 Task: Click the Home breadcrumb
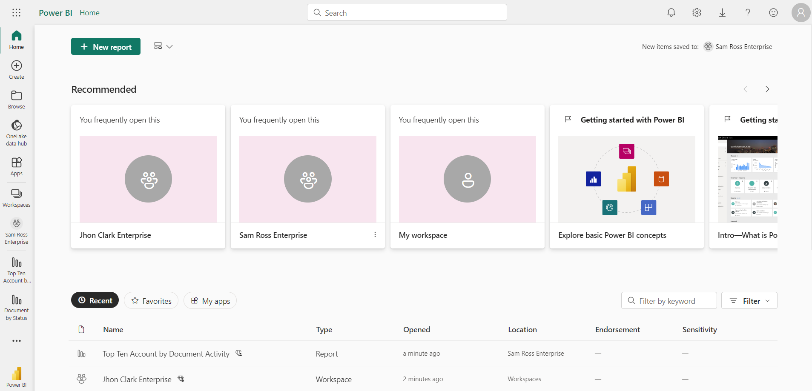coord(89,13)
